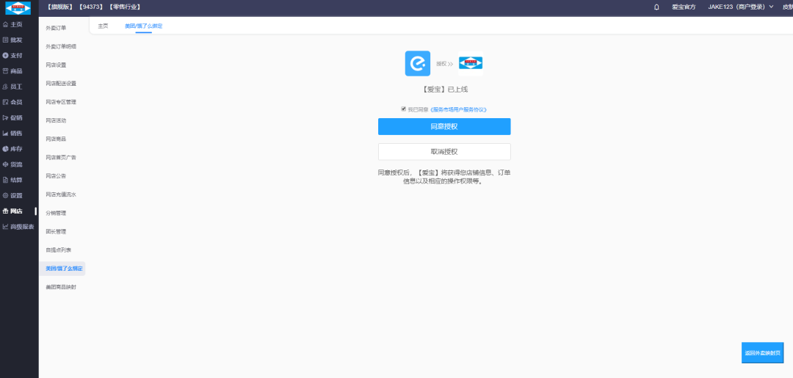Select the 美团/饿了么绑定 tab
Image resolution: width=793 pixels, height=378 pixels.
click(x=144, y=26)
